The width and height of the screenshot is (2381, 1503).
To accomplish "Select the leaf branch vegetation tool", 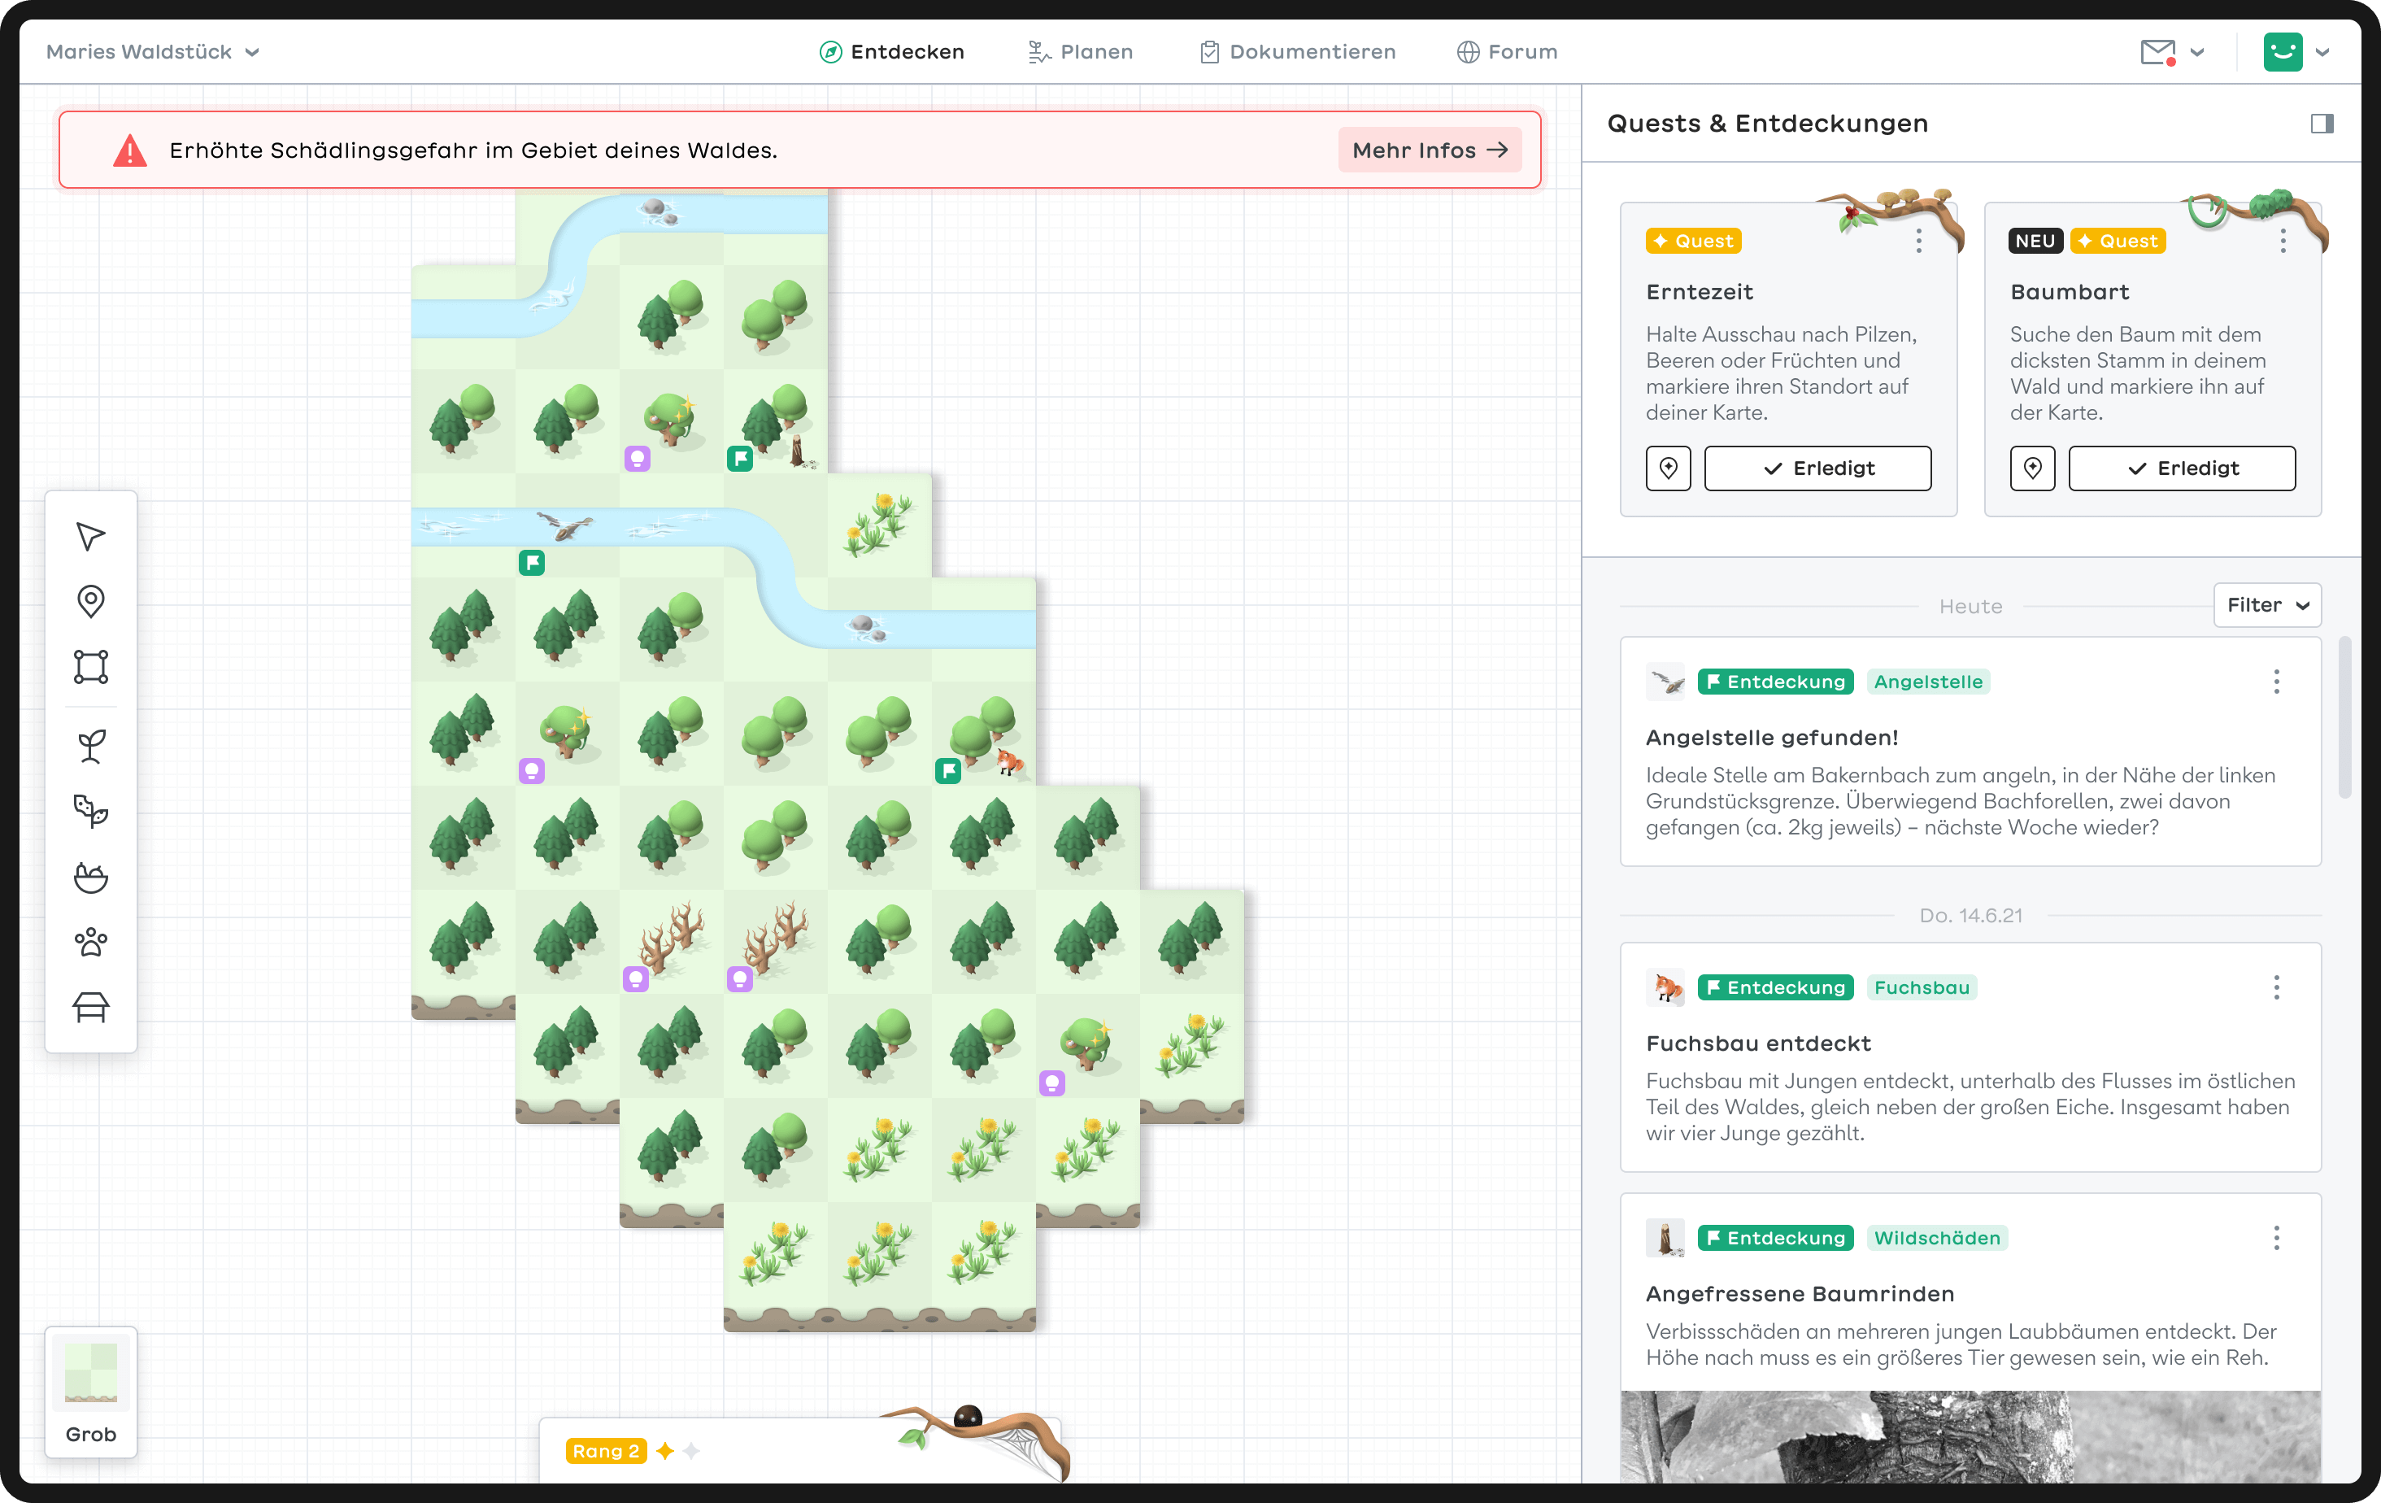I will point(91,811).
